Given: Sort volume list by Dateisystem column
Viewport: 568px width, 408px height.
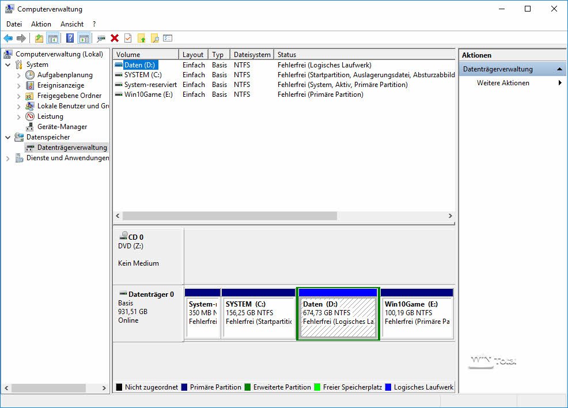Looking at the screenshot, I should click(252, 55).
